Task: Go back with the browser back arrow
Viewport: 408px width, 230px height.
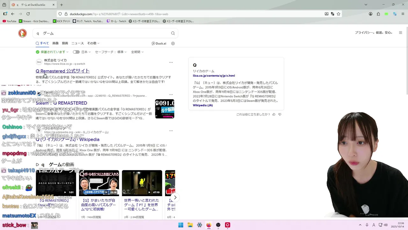Action: tap(13, 14)
